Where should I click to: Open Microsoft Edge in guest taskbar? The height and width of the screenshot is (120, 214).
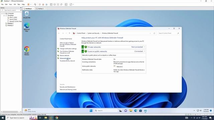[x=135, y=111]
